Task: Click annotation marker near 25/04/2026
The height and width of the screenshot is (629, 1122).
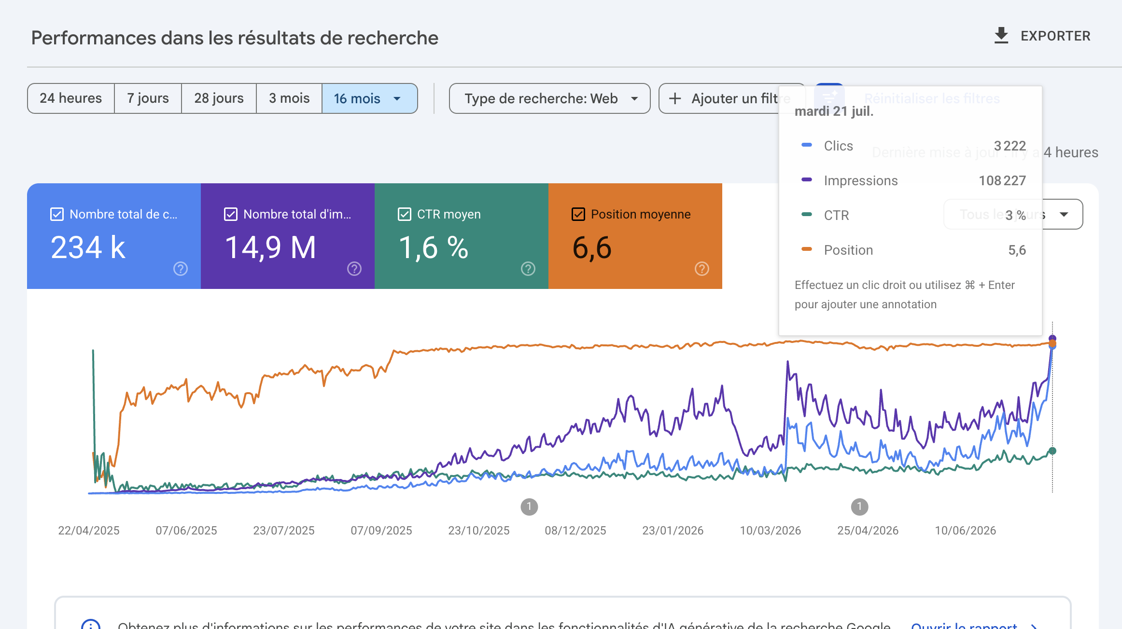Action: 859,506
